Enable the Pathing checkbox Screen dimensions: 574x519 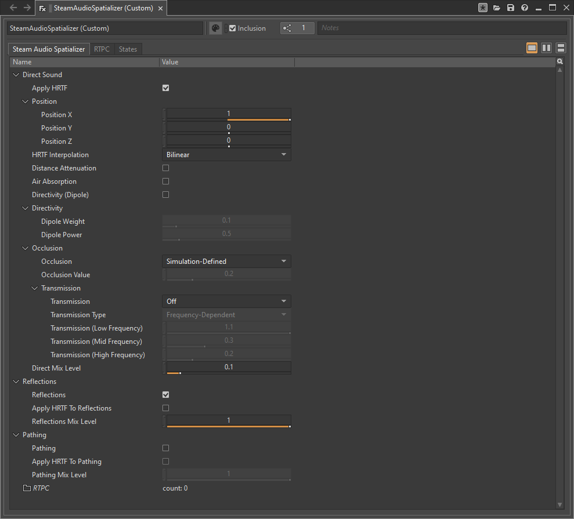click(166, 448)
